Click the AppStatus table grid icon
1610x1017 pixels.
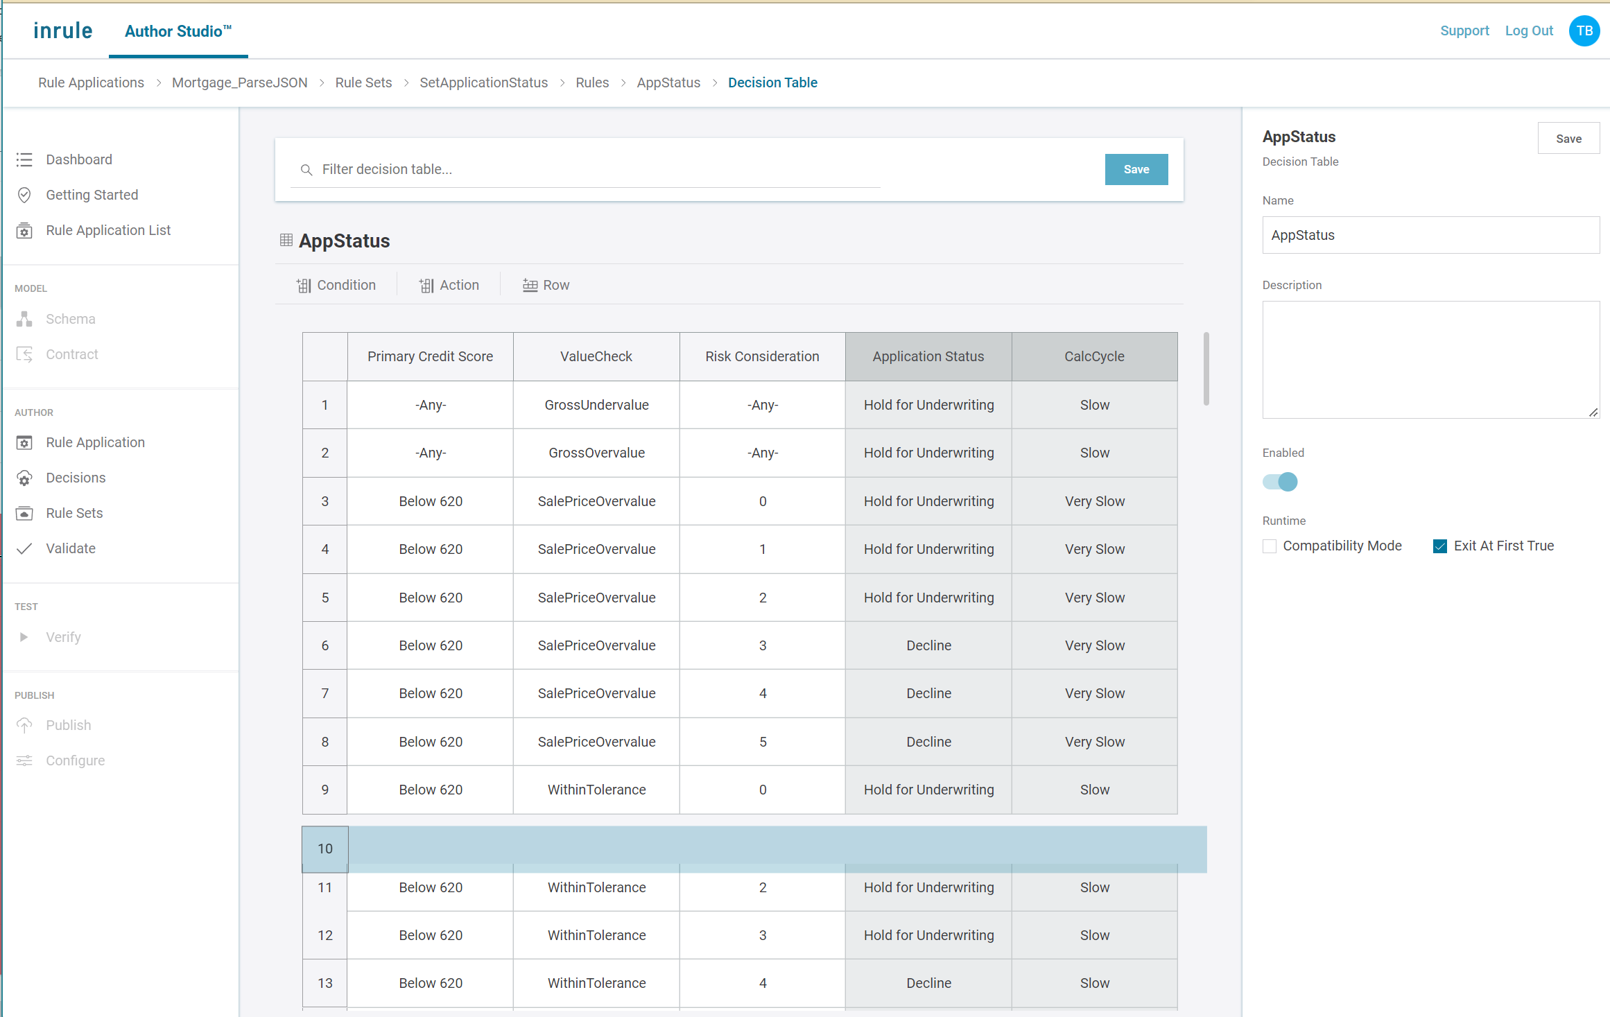click(286, 240)
